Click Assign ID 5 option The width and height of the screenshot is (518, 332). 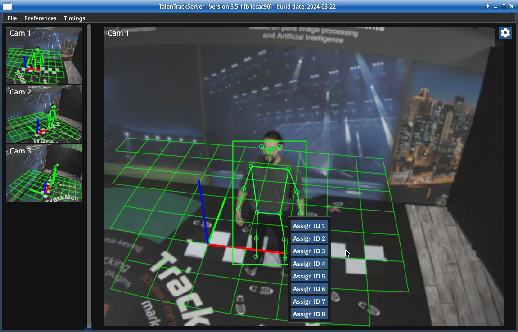(x=309, y=276)
